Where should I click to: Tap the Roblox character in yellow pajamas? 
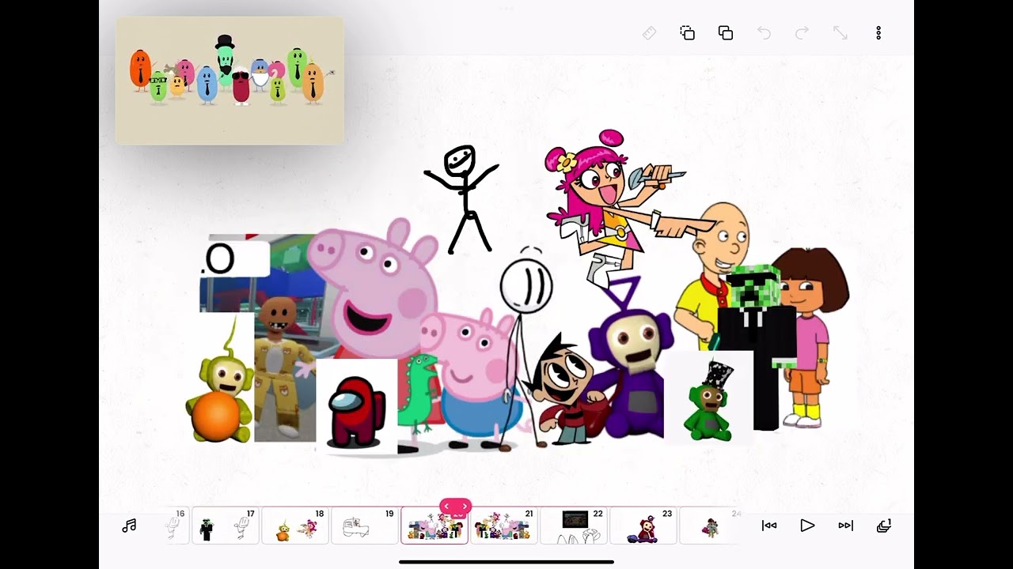coord(283,367)
